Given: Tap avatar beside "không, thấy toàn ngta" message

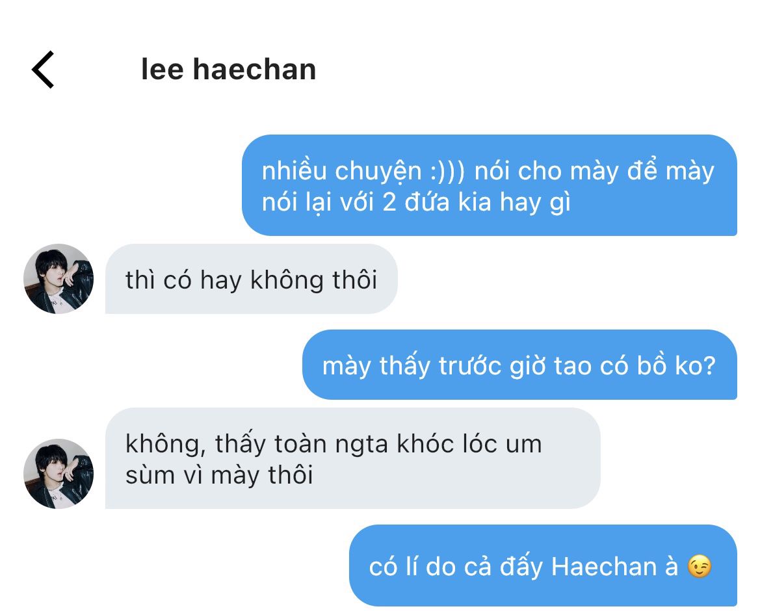Looking at the screenshot, I should [59, 473].
